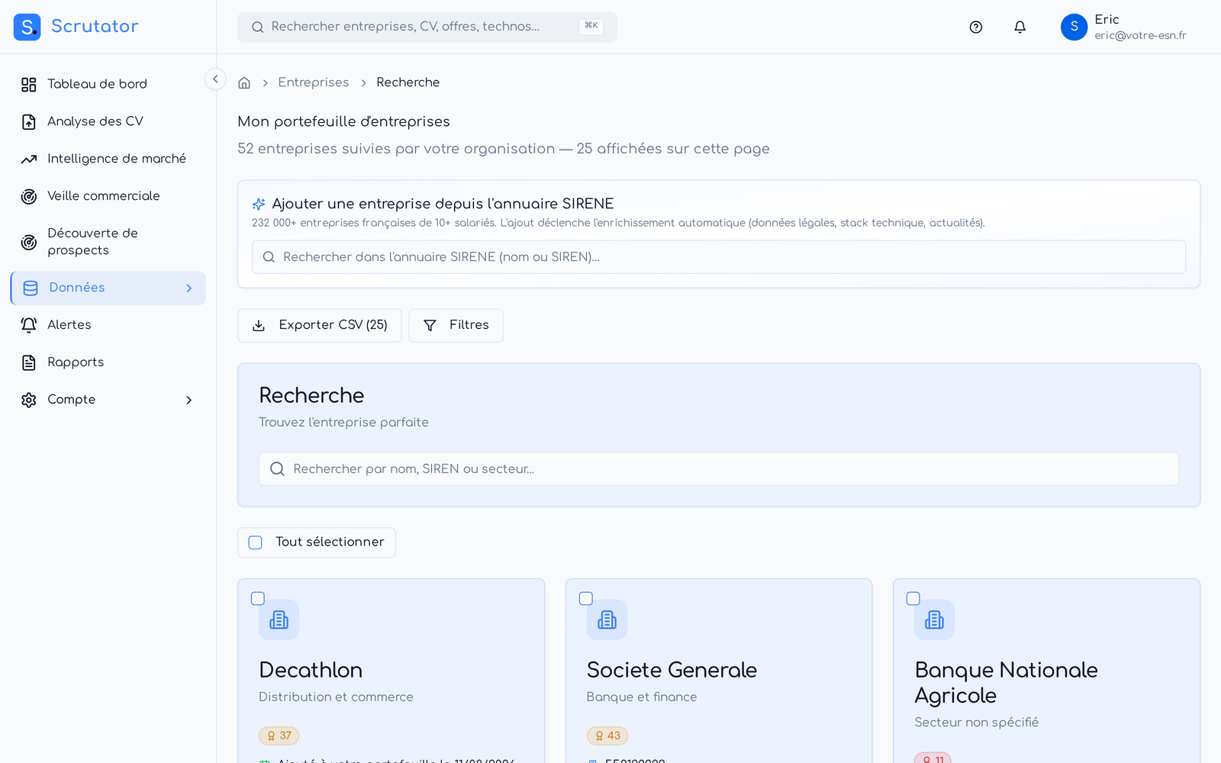The width and height of the screenshot is (1221, 763).
Task: Open Intelligence de marché in the sidebar
Action: point(108,159)
